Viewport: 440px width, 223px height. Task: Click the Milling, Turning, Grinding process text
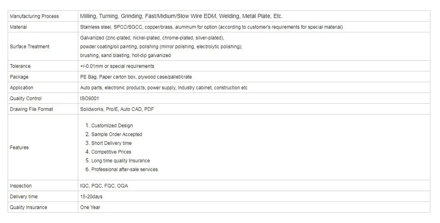(181, 16)
